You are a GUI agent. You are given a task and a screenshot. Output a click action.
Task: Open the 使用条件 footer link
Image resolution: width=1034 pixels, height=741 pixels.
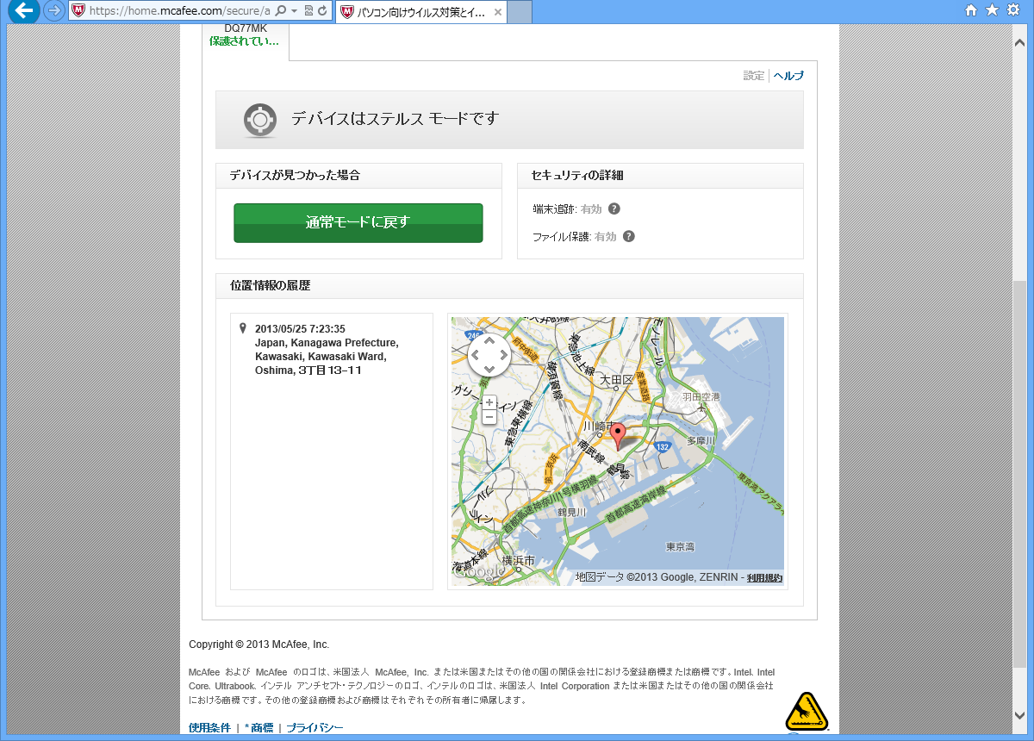pyautogui.click(x=209, y=728)
